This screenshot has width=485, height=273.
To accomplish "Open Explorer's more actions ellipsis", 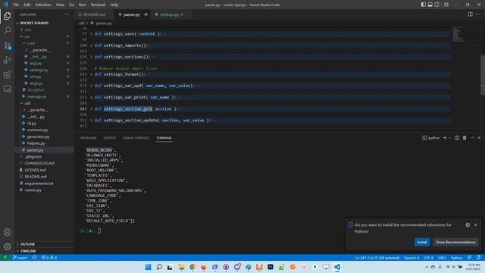I will (x=67, y=14).
